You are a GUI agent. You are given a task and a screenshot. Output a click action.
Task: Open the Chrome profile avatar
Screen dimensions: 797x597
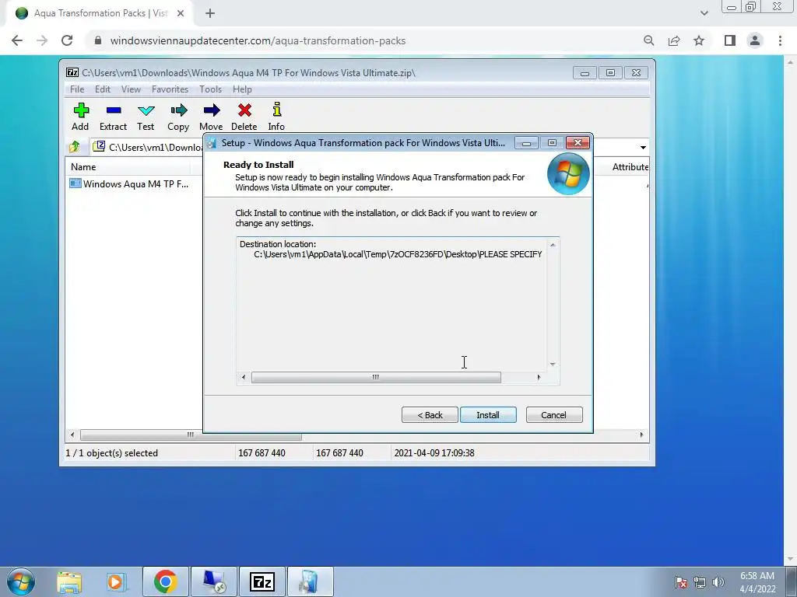(x=755, y=40)
